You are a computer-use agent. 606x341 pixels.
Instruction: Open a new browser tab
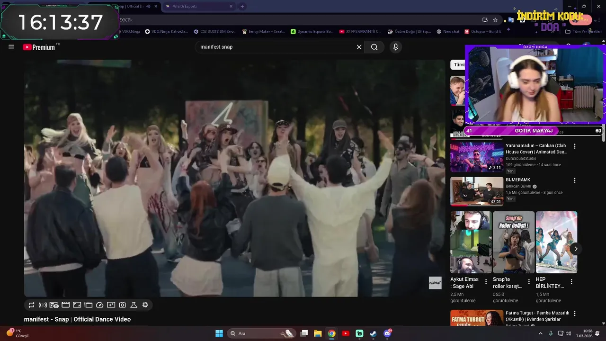[x=242, y=6]
